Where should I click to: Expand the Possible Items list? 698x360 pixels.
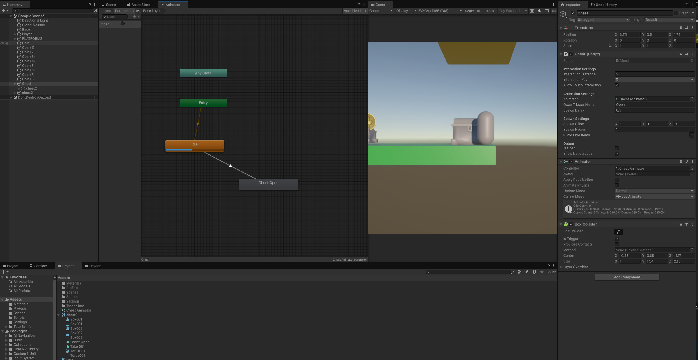[564, 135]
